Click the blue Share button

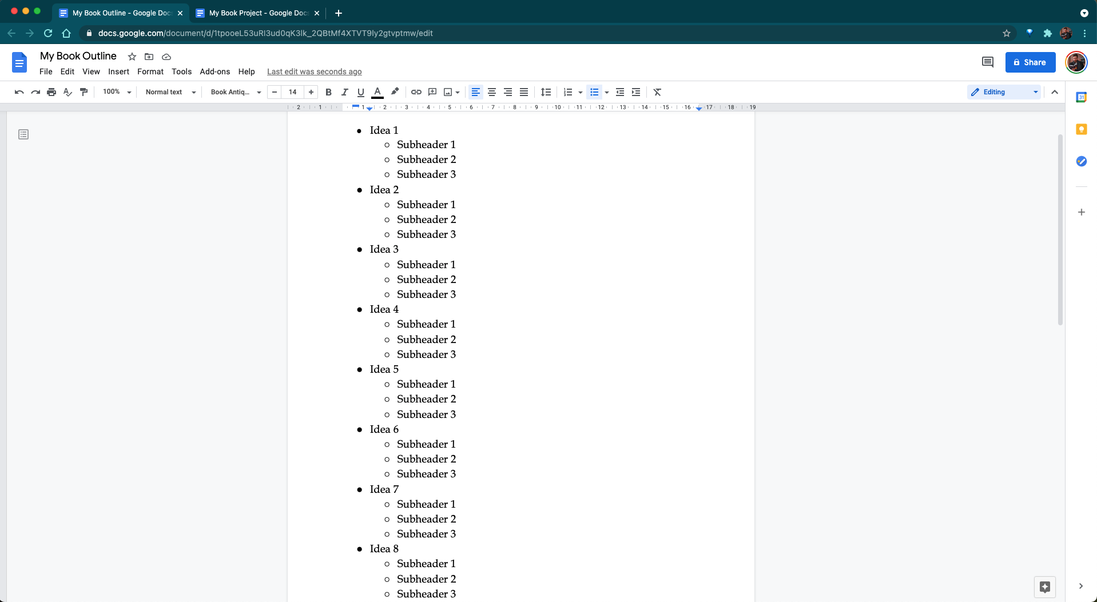tap(1030, 62)
